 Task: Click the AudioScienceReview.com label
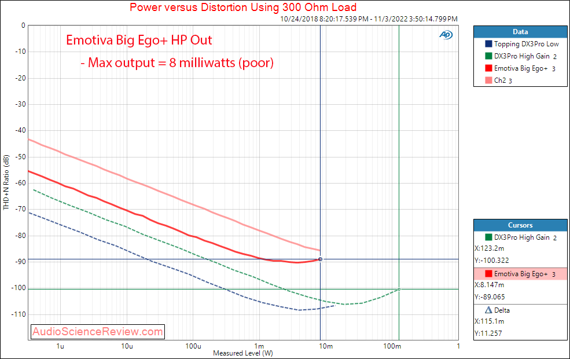point(98,331)
